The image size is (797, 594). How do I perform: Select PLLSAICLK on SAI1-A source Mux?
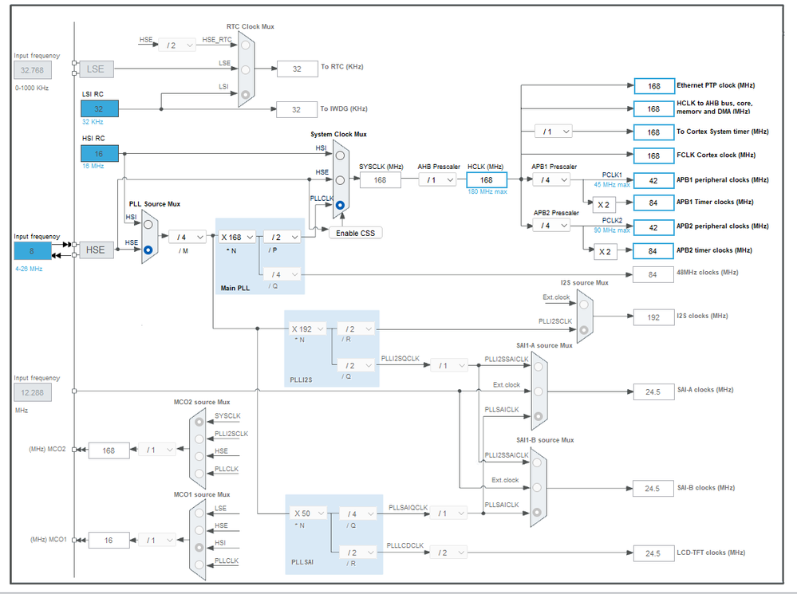click(x=539, y=416)
